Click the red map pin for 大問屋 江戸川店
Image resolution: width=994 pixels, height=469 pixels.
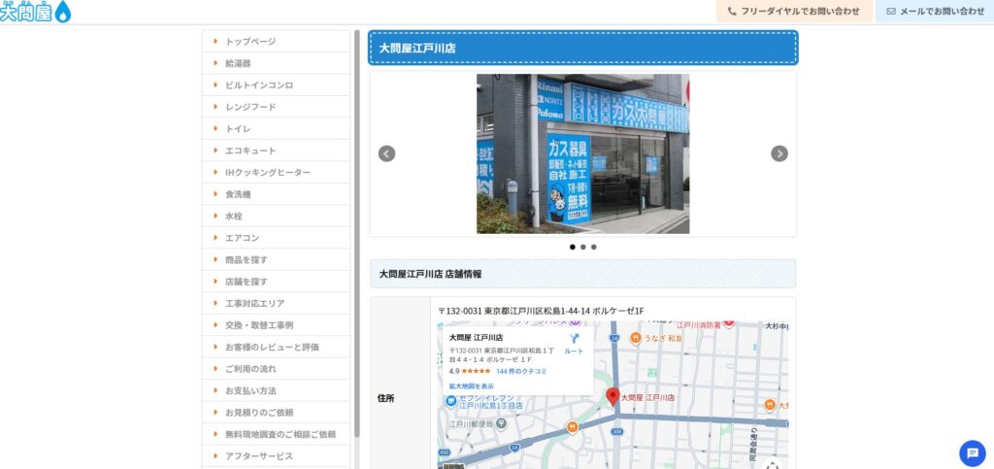coord(613,396)
